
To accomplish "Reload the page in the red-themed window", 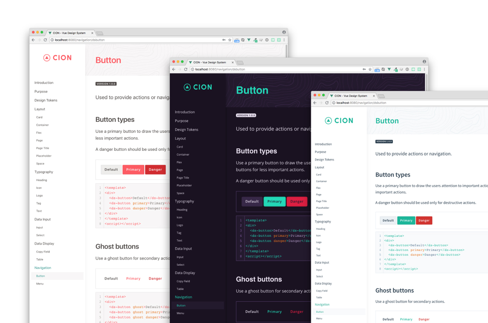I will coord(45,40).
